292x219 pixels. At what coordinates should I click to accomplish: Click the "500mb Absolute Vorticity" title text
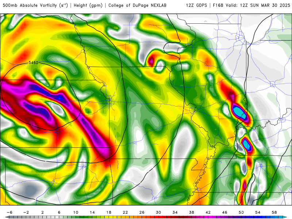point(30,5)
